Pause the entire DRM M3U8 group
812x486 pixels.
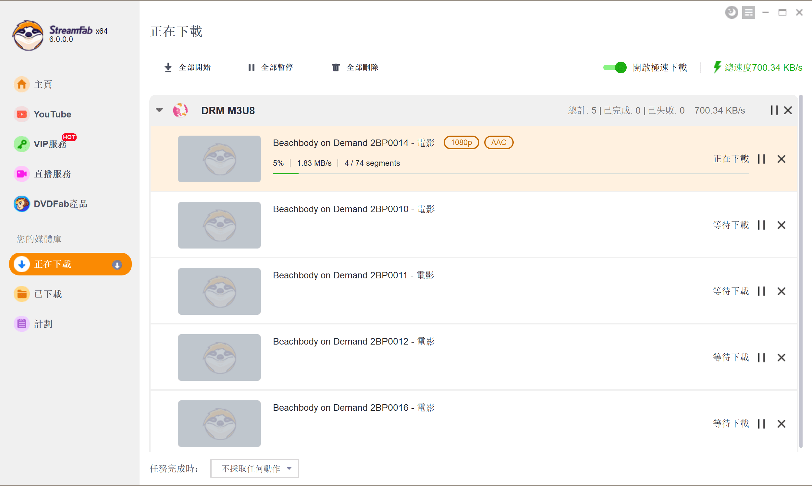pos(774,110)
